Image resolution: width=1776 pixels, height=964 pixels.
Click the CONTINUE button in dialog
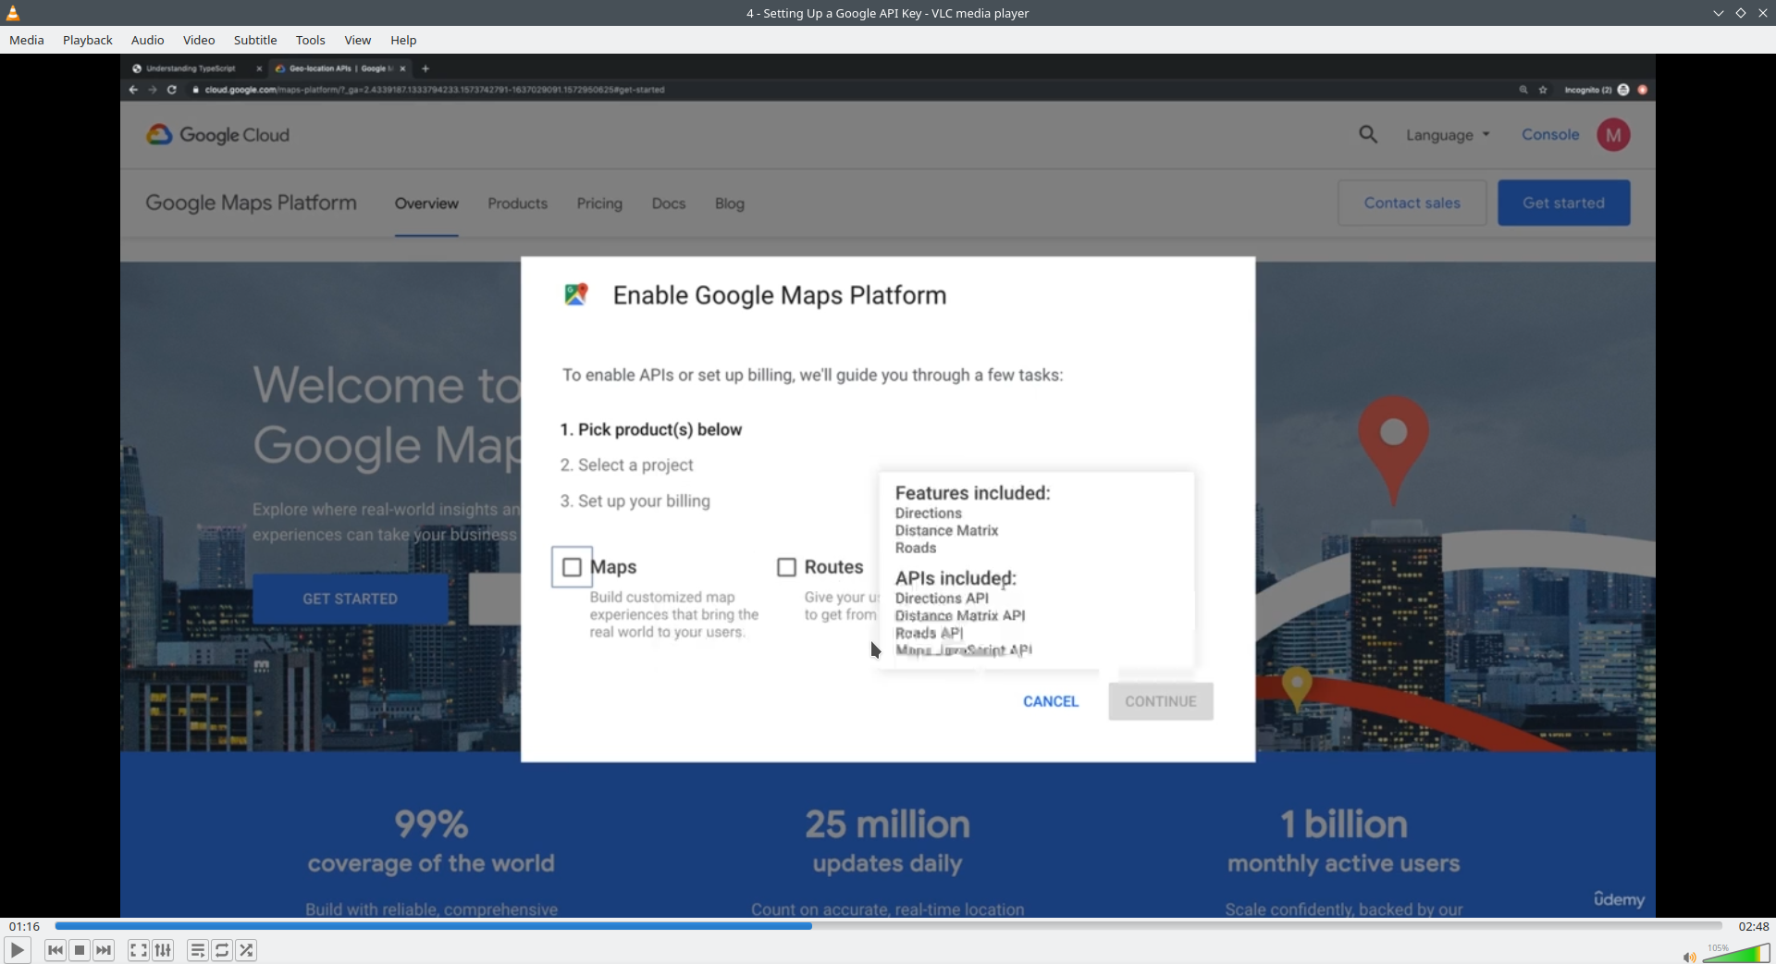click(1161, 701)
